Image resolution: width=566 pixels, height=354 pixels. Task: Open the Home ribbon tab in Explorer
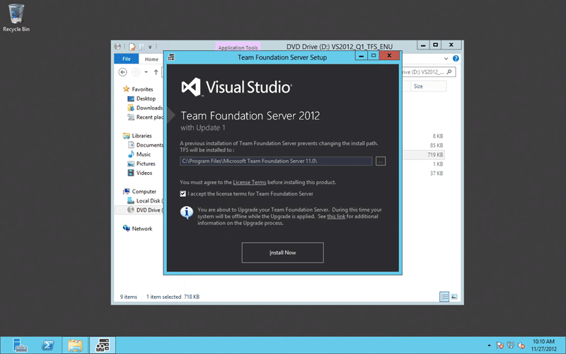pyautogui.click(x=151, y=59)
